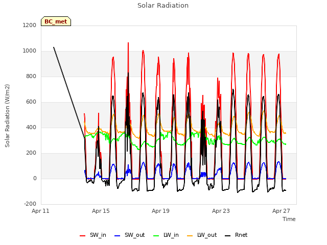
Task: Click the blue SW_out legend swatch
Action: tap(118, 236)
